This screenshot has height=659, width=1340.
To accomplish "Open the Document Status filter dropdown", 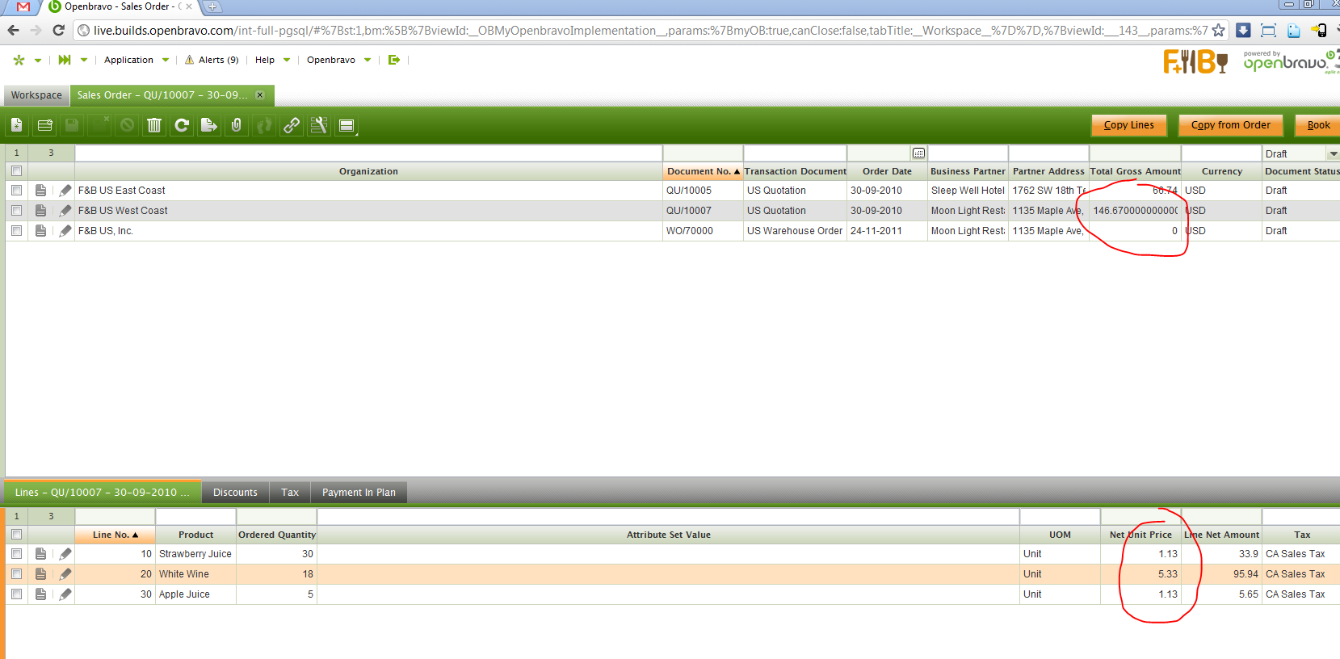I will click(x=1333, y=153).
